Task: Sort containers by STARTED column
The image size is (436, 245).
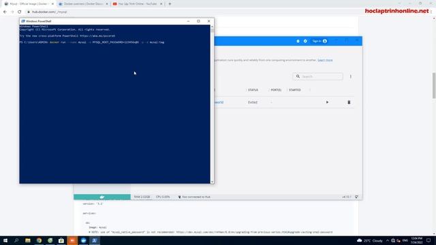Action: tap(295, 90)
